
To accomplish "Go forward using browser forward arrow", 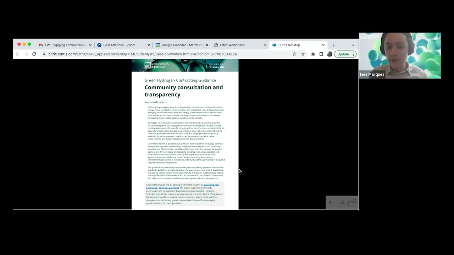I will click(26, 54).
